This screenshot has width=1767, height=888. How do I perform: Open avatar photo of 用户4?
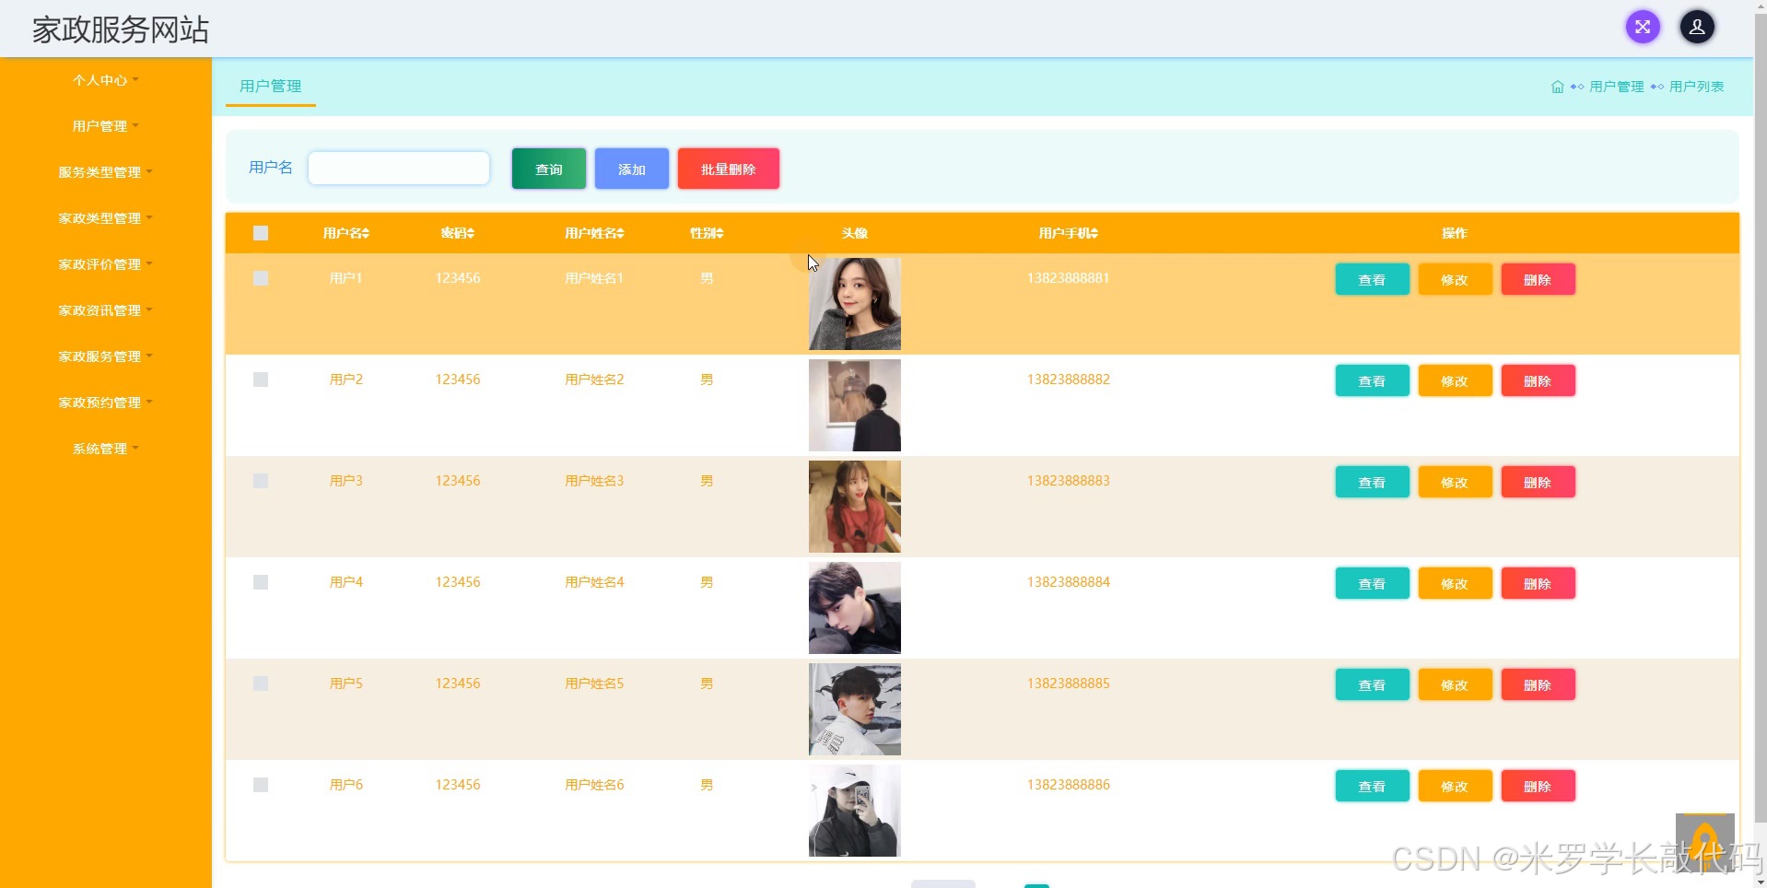(x=855, y=608)
